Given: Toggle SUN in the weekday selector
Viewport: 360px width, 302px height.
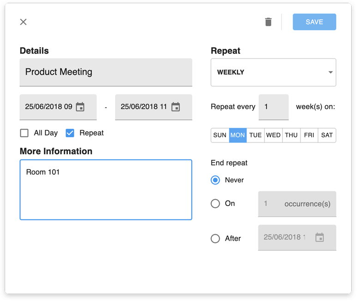Looking at the screenshot, I should pyautogui.click(x=220, y=136).
